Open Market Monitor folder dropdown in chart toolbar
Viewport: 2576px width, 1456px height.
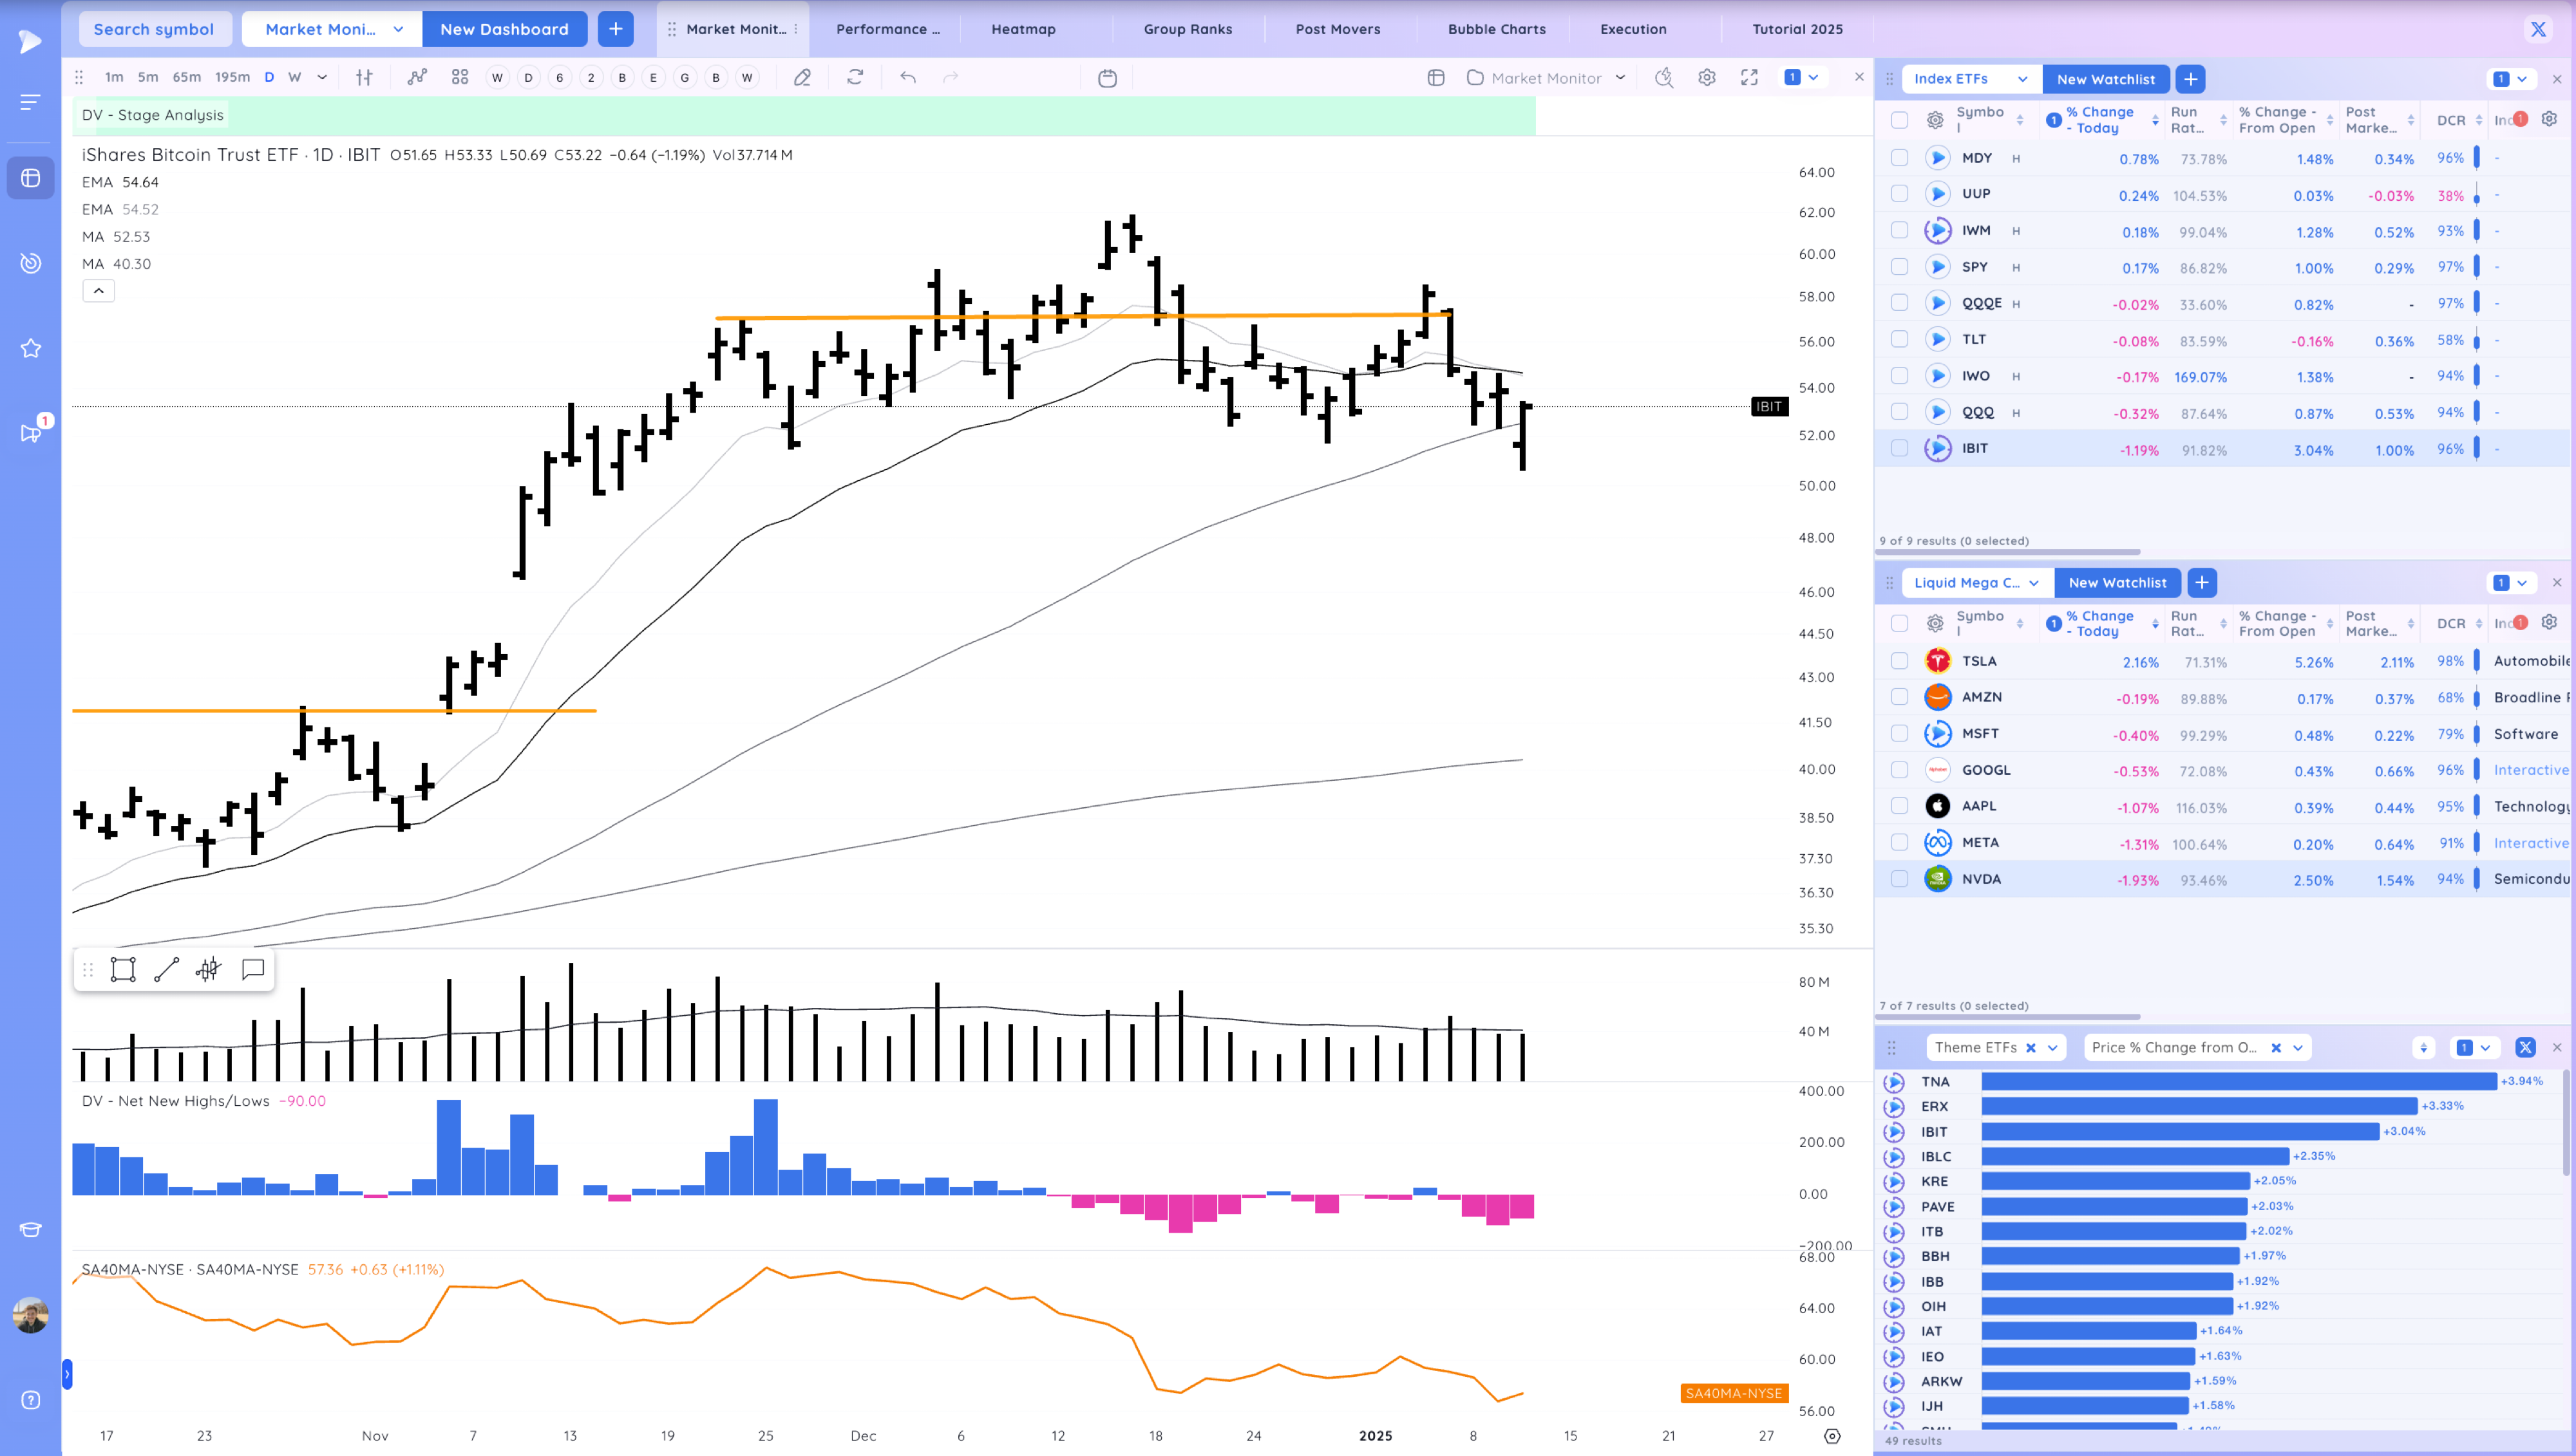point(1546,78)
